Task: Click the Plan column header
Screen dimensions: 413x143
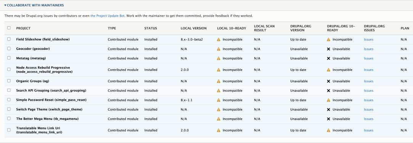Action: tap(405, 29)
